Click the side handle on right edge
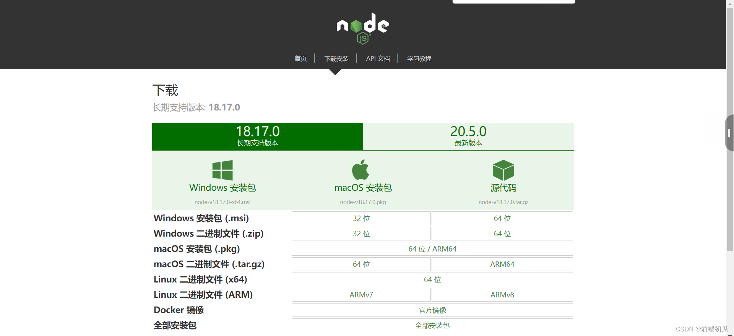Screen dimensions: 734x336 729,133
